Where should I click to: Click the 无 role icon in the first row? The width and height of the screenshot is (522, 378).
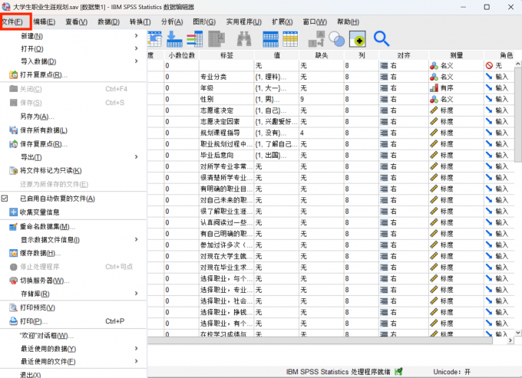coord(489,65)
